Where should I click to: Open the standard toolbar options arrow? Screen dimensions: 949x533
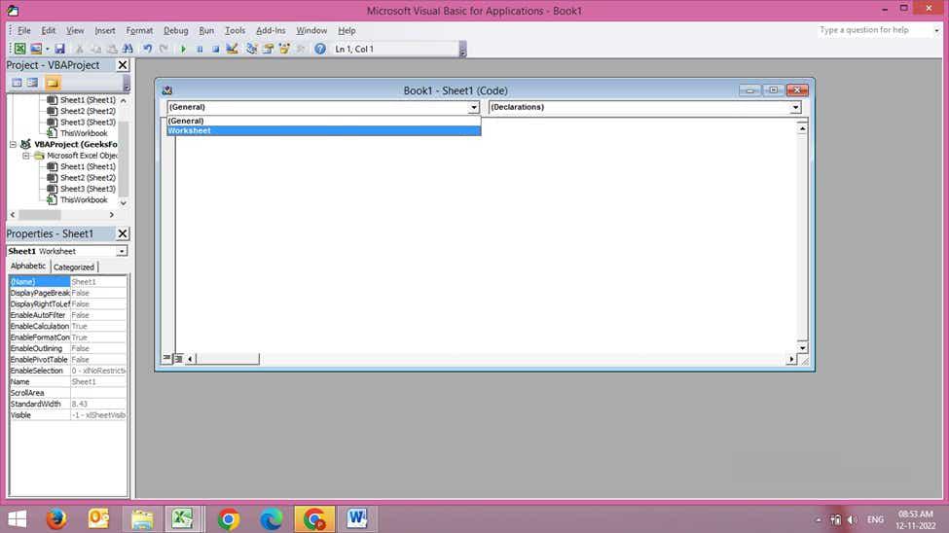463,50
